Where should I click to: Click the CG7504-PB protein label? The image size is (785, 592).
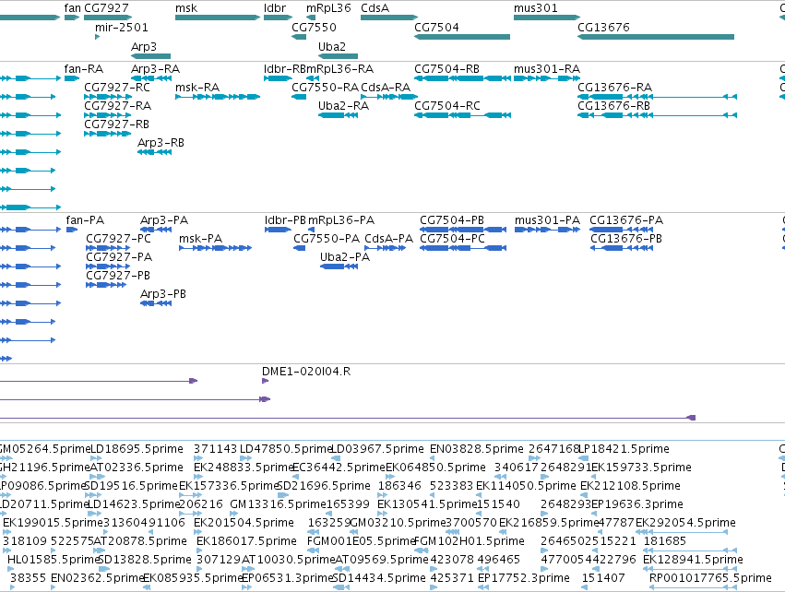(x=452, y=220)
